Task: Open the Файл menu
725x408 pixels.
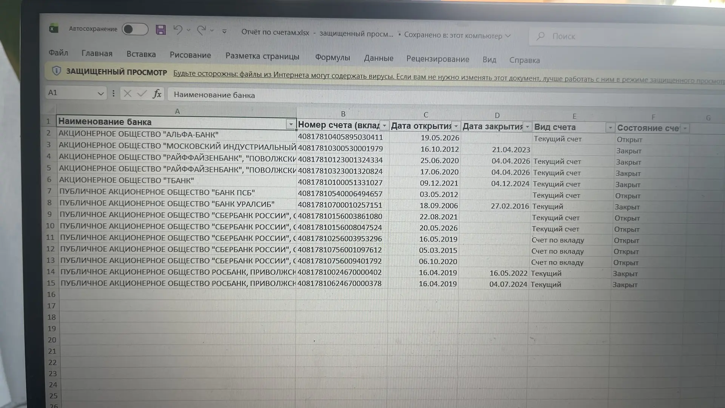Action: click(58, 53)
